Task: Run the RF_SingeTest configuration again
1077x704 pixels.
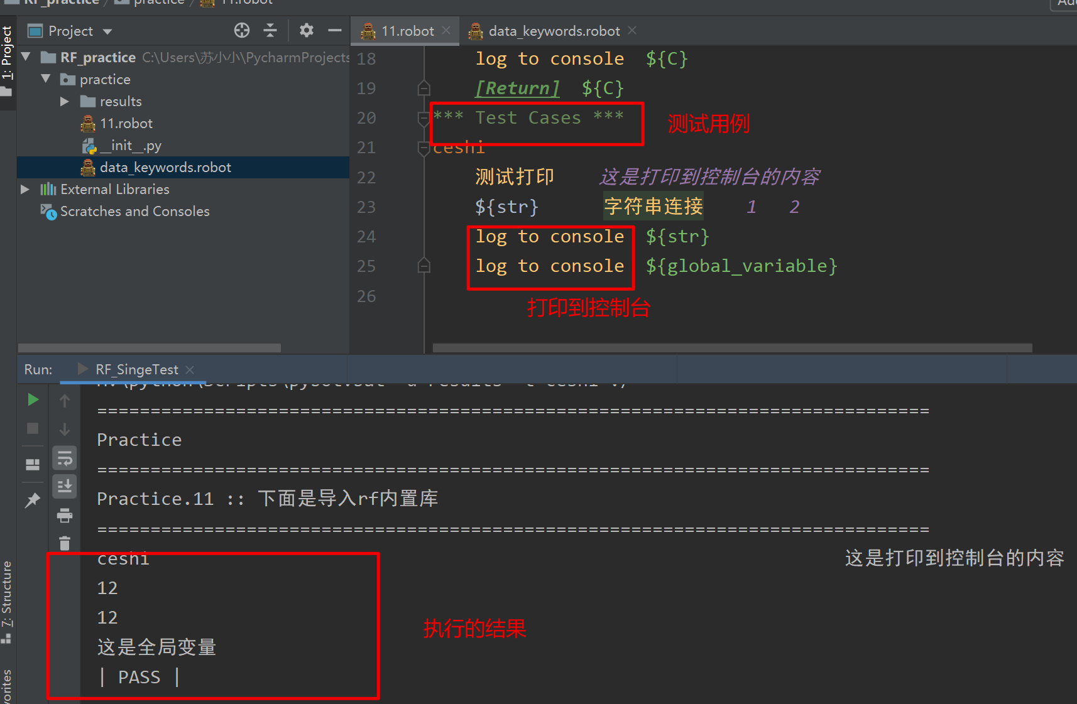Action: tap(32, 400)
